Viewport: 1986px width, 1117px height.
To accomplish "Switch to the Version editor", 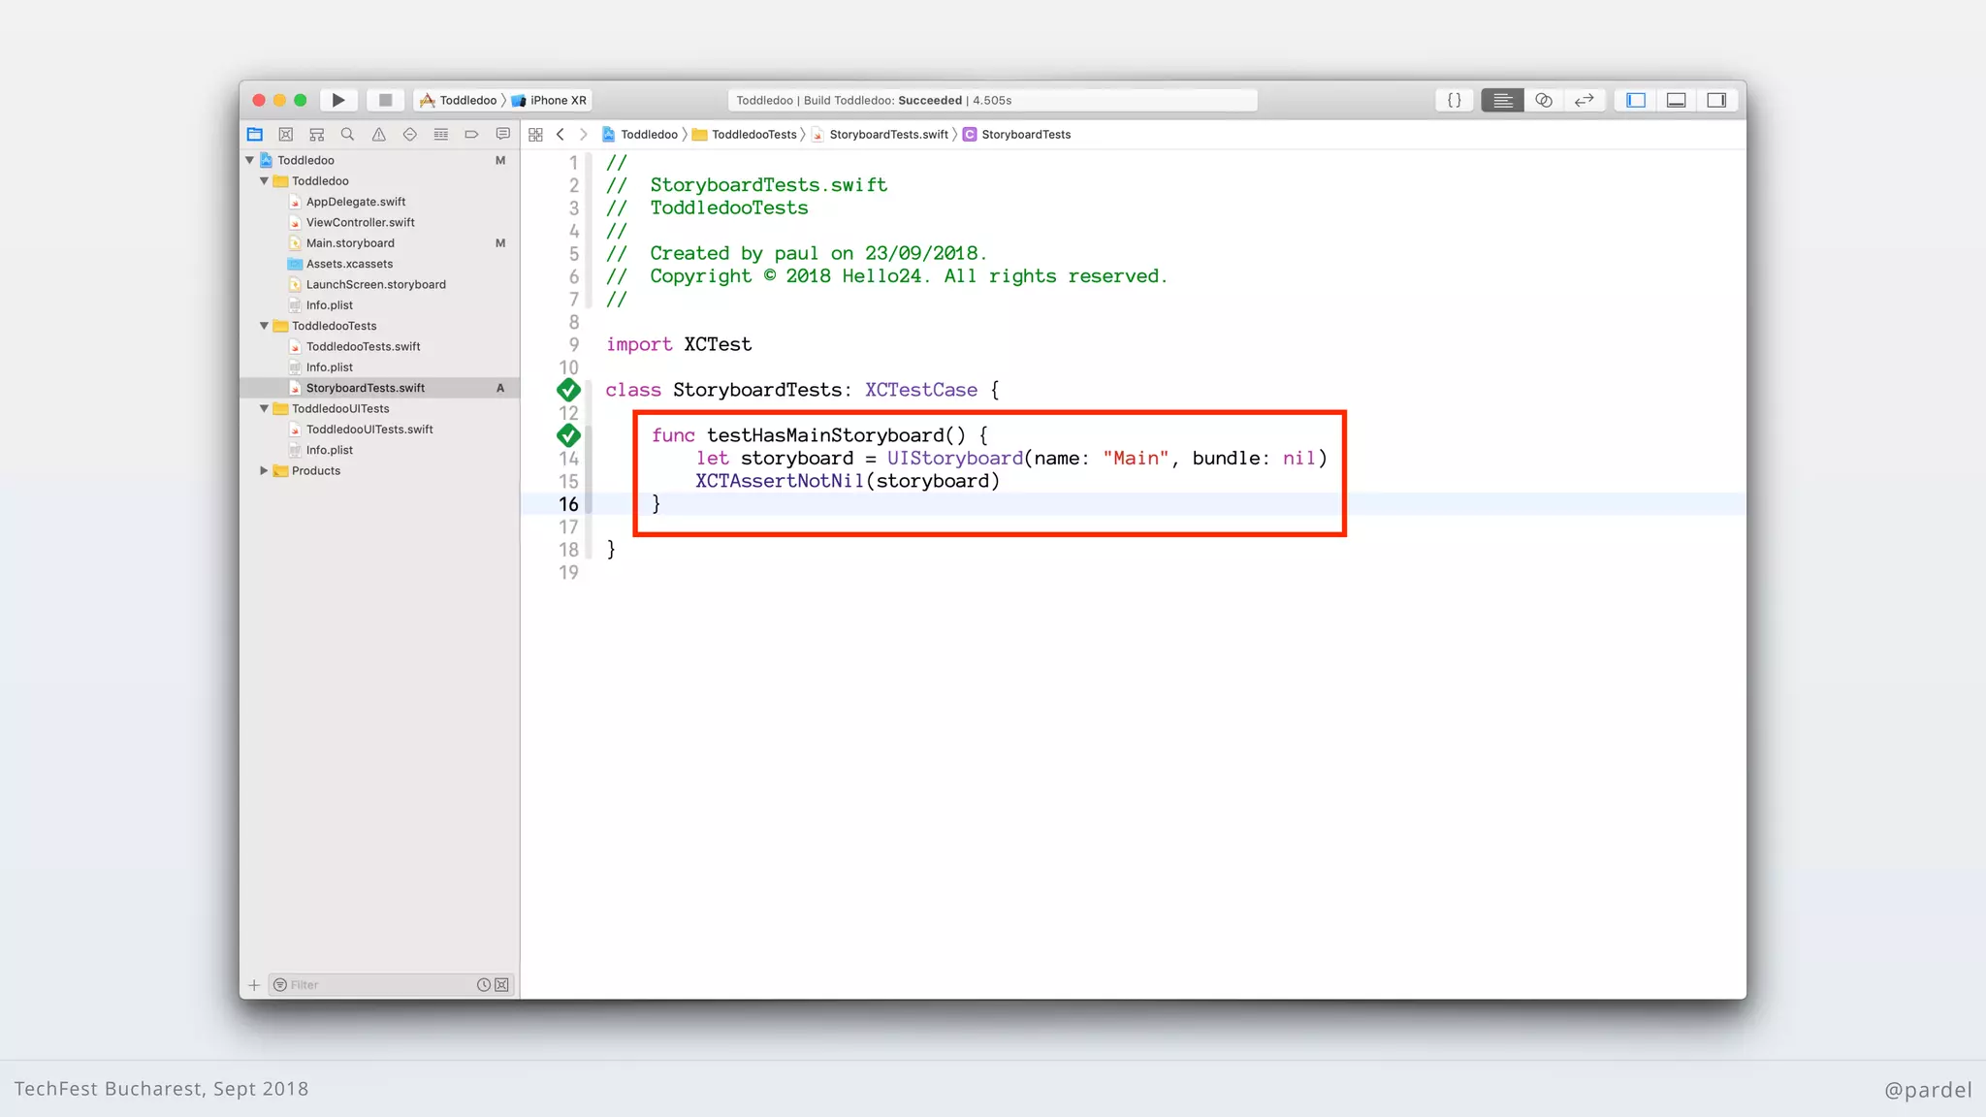I will 1584,100.
